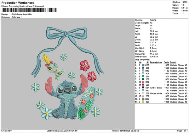Click the Color changes value 13
Viewport: 189px width, 133px height.
151,23
